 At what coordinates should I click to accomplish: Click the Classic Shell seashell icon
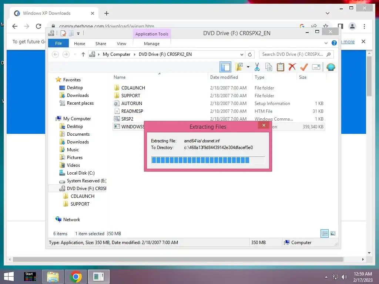(x=331, y=67)
